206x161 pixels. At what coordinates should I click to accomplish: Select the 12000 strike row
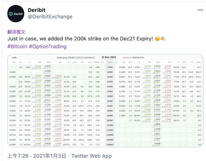pos(110,67)
